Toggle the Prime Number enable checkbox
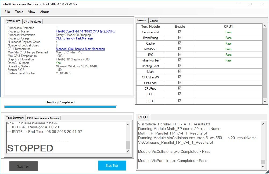269x174 pixels. [180, 60]
